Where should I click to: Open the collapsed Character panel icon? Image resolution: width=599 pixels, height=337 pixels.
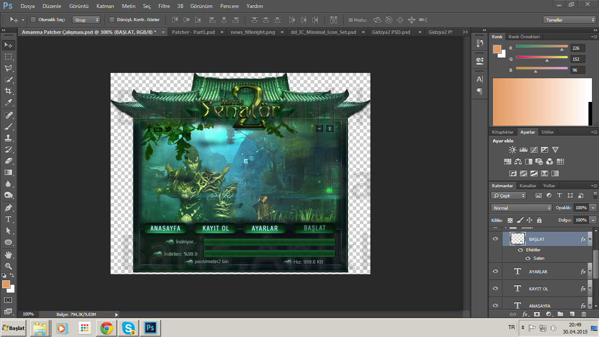480,80
